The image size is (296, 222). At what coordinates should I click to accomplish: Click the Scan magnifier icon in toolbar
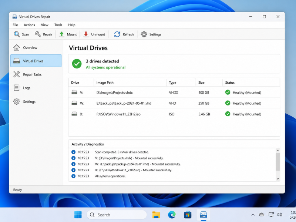coord(17,34)
